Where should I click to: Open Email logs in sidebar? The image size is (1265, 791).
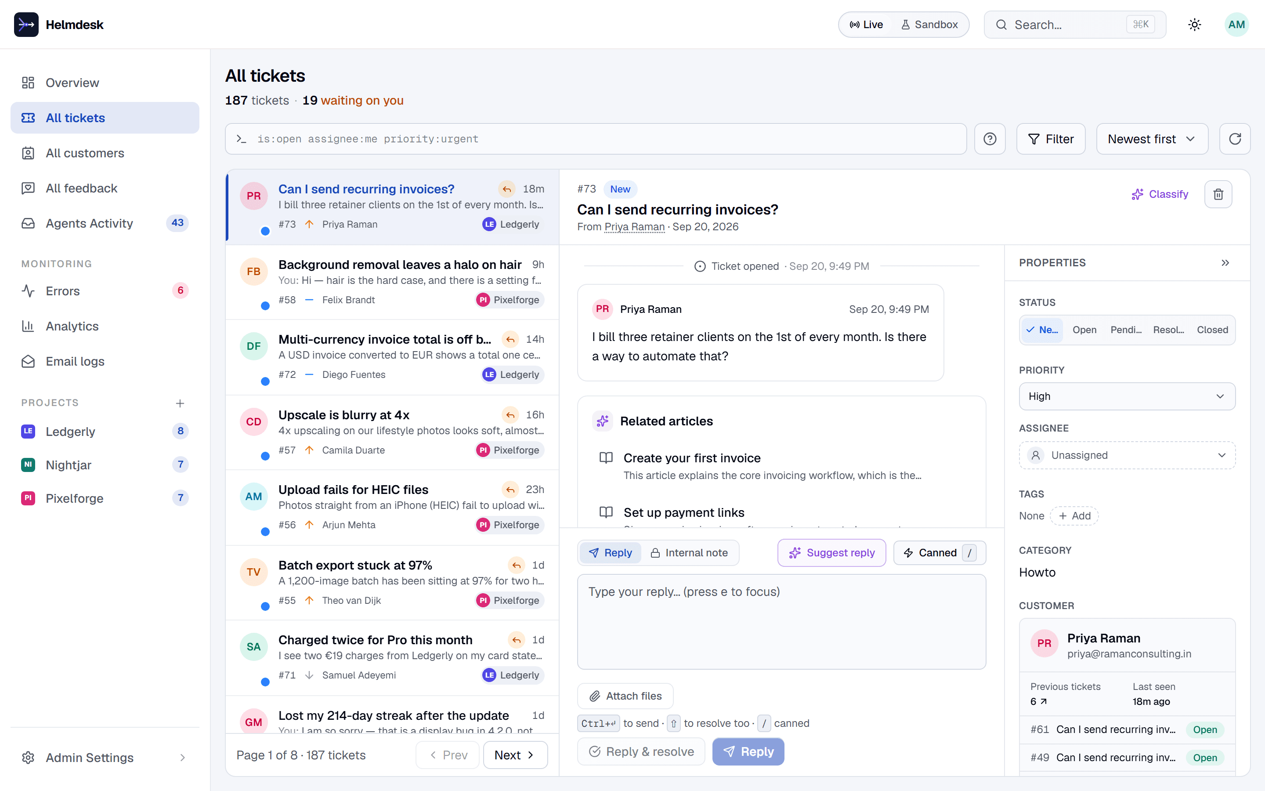(x=105, y=361)
